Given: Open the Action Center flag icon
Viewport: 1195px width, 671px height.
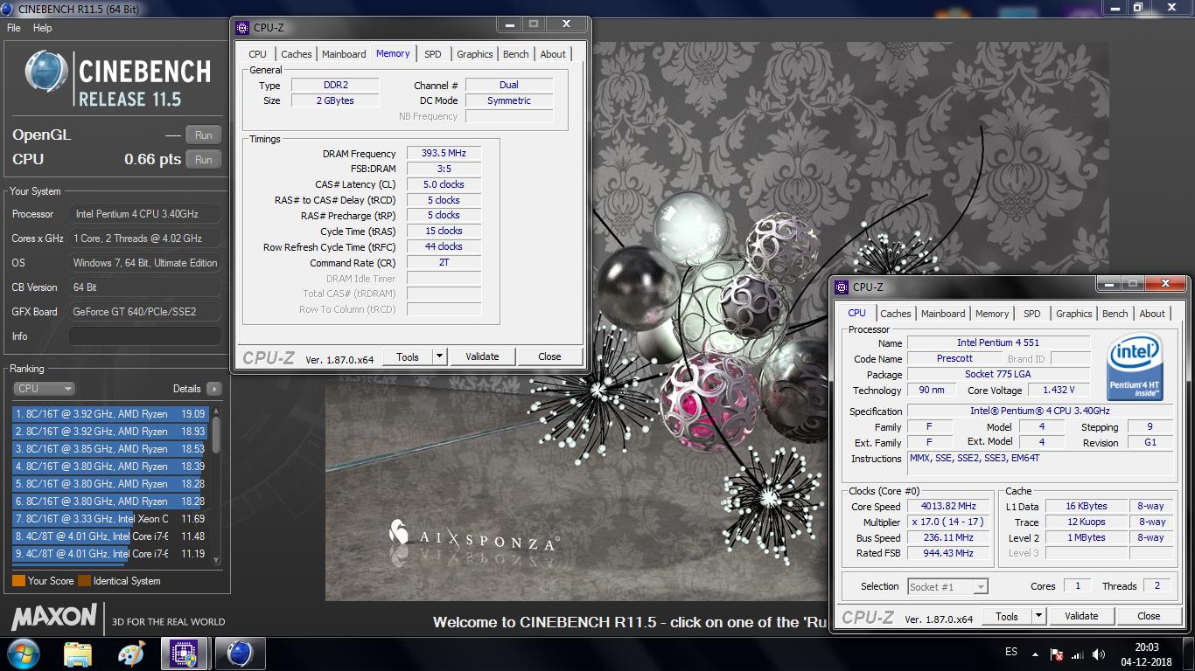Looking at the screenshot, I should click(1057, 654).
